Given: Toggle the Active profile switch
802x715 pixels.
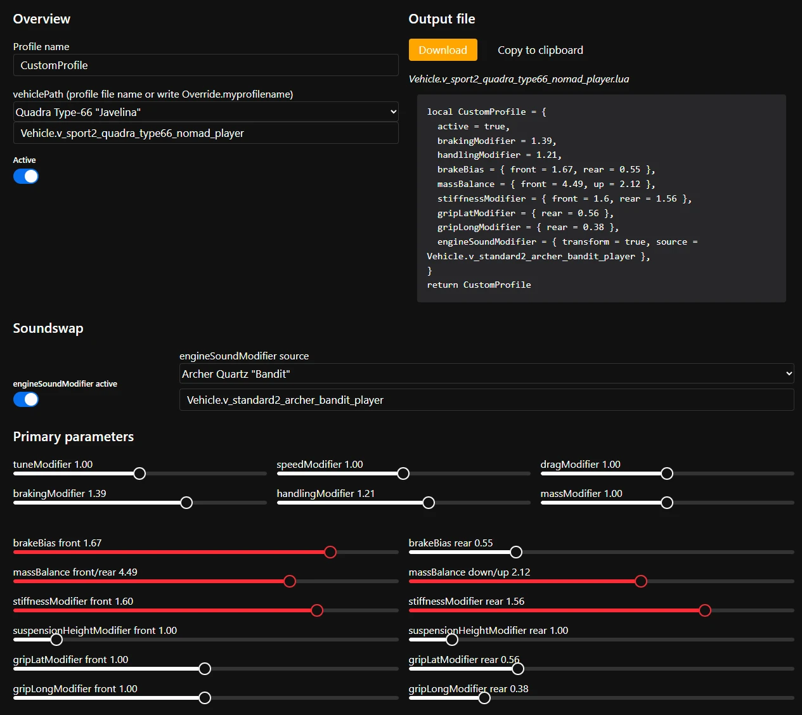Looking at the screenshot, I should pos(26,176).
